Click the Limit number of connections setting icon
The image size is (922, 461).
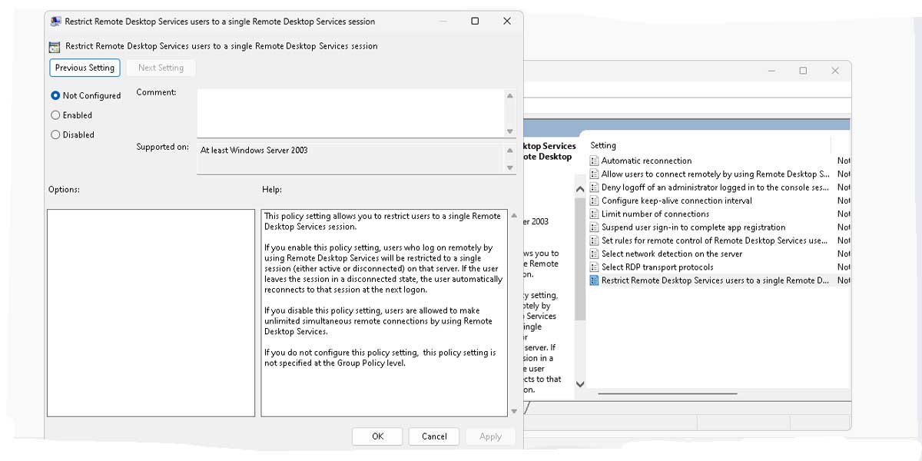[595, 214]
